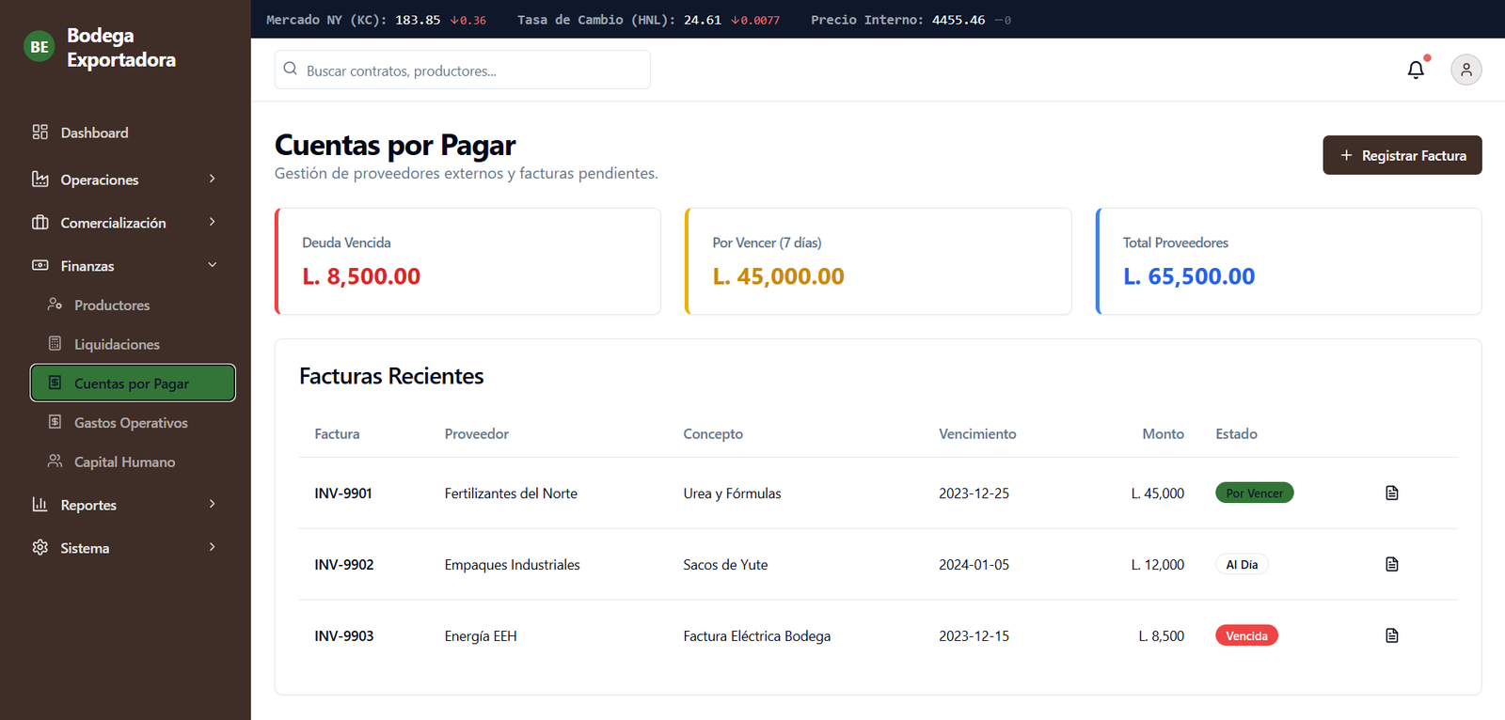This screenshot has height=720, width=1505.
Task: Click the Total Proveedores card
Action: (1289, 261)
